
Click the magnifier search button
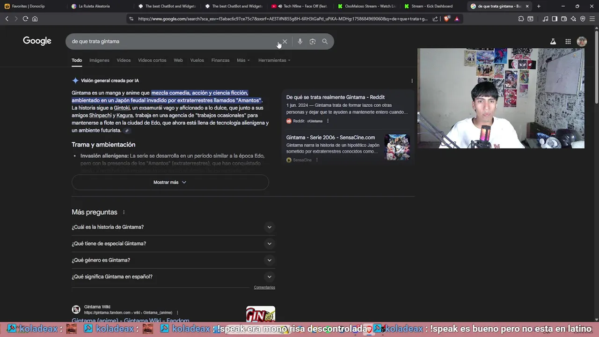[325, 41]
